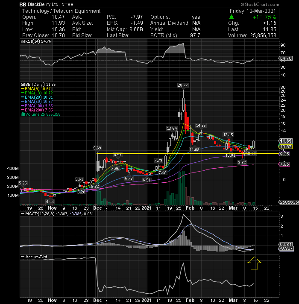The image size is (299, 304).
Task: Click the candlestick icon beside BB (Daily)
Action: point(23,85)
